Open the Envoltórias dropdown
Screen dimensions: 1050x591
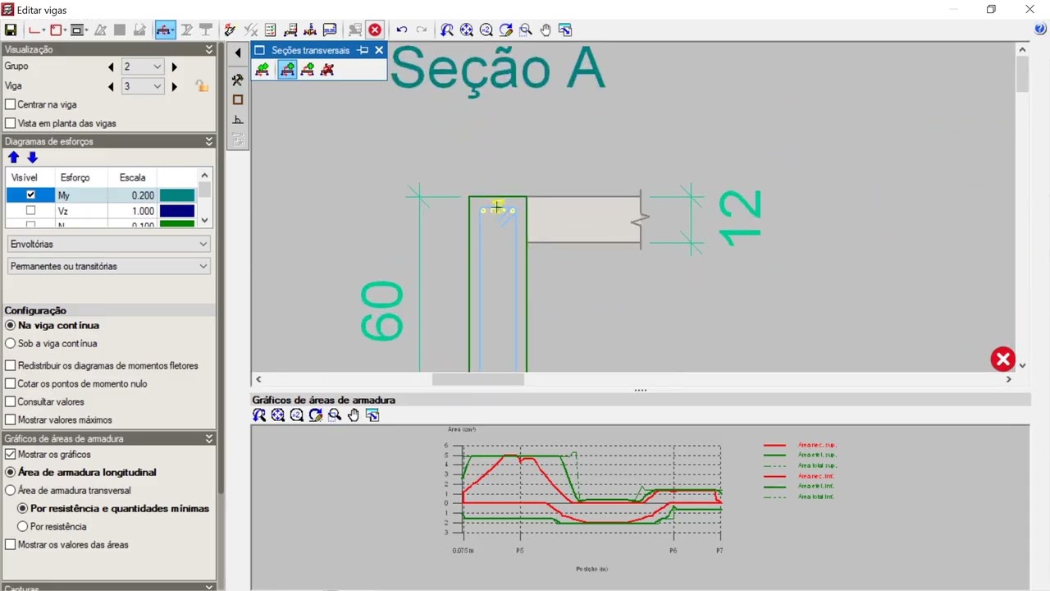pos(109,245)
